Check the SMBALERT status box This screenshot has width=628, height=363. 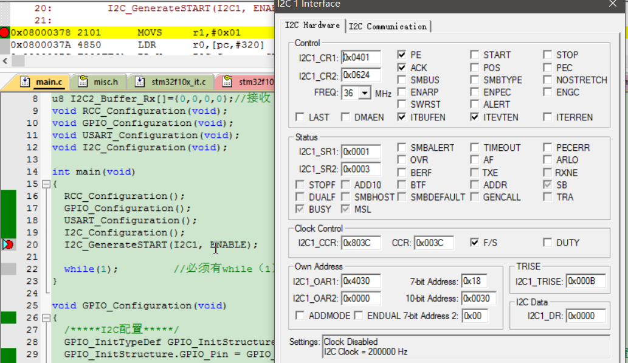click(x=402, y=147)
